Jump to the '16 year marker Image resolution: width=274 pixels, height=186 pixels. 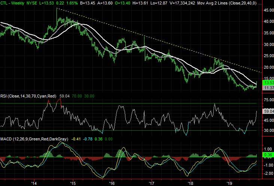(112, 183)
